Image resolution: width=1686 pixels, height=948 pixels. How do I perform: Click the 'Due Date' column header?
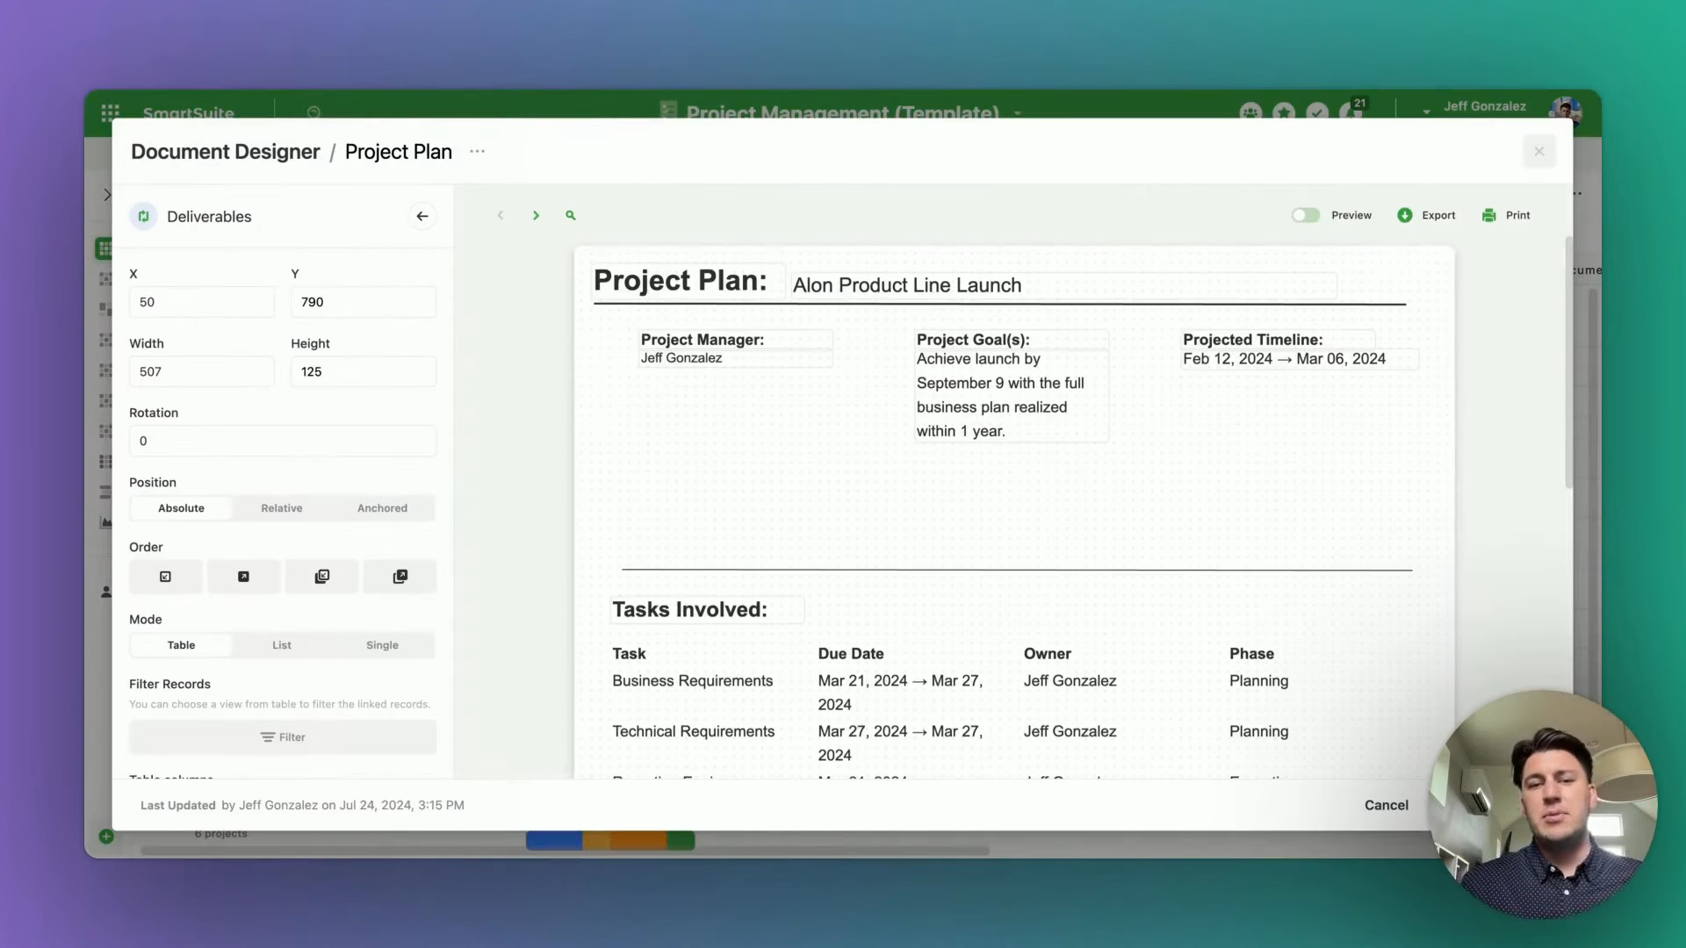point(851,654)
